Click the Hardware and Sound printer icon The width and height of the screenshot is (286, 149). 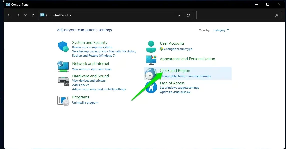[63, 81]
